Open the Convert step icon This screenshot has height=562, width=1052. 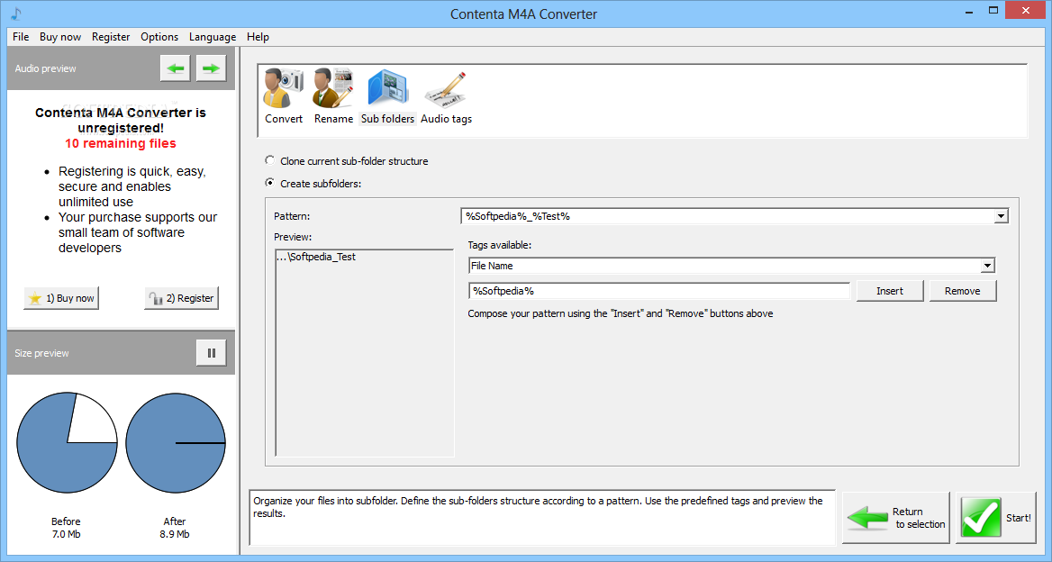283,96
